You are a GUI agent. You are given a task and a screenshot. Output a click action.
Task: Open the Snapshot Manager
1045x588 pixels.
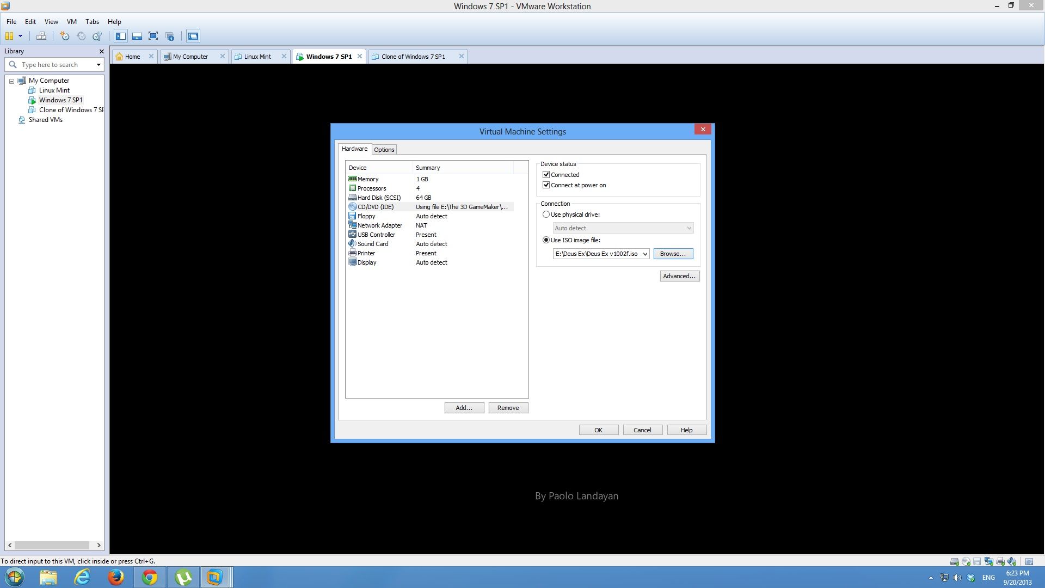97,36
